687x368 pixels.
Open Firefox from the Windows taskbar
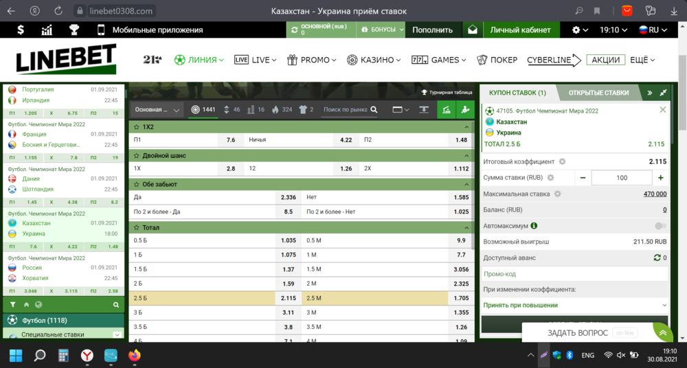coord(135,355)
